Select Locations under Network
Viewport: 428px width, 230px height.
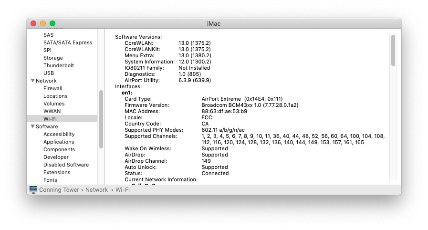pyautogui.click(x=55, y=96)
